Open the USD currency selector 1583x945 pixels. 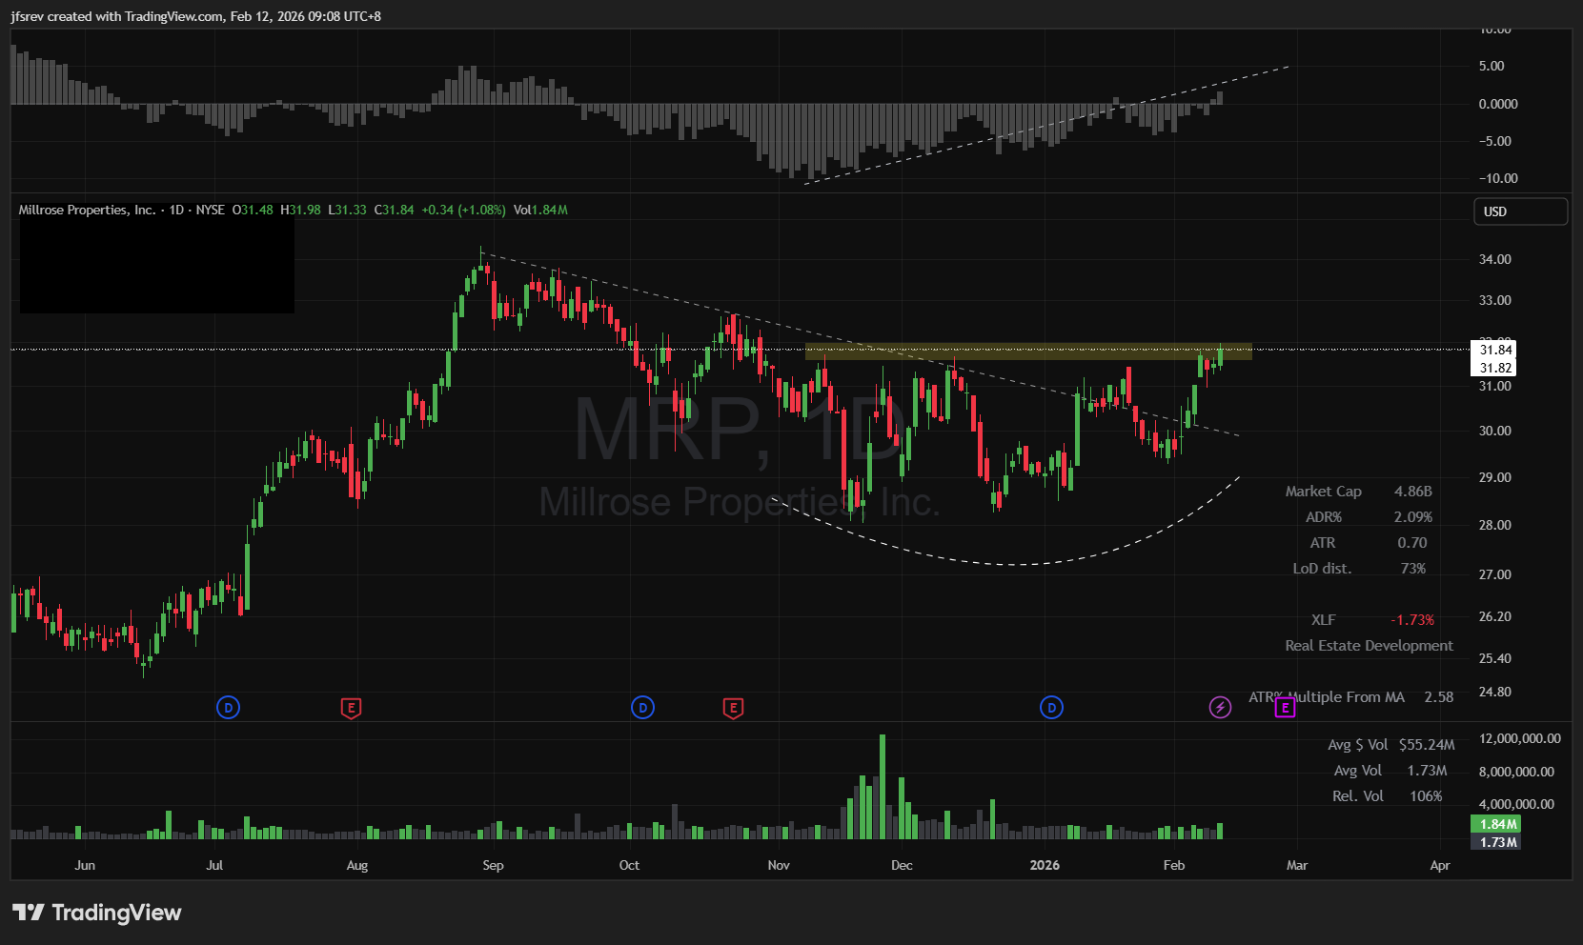point(1520,211)
